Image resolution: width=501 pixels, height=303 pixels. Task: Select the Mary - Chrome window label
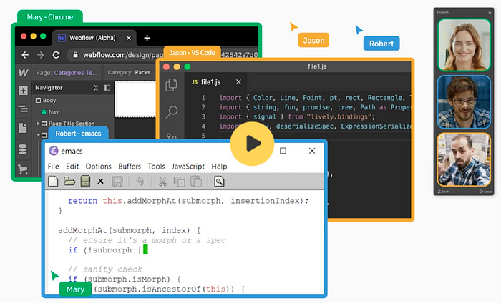pos(50,17)
